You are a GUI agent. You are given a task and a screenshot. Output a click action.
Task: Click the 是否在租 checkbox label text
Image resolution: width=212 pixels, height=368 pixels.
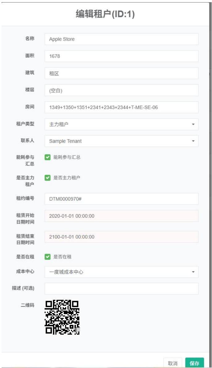coord(62,257)
